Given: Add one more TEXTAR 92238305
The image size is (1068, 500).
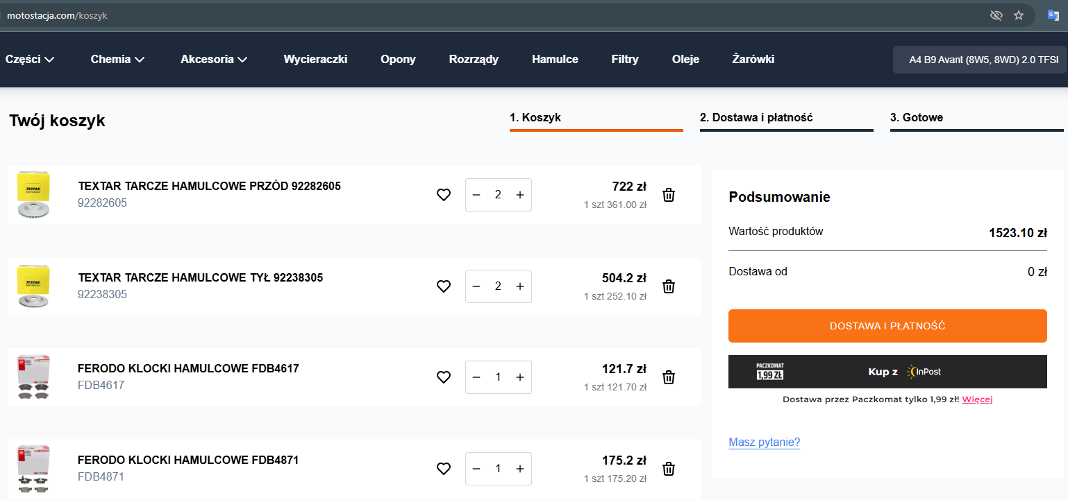Looking at the screenshot, I should point(520,286).
